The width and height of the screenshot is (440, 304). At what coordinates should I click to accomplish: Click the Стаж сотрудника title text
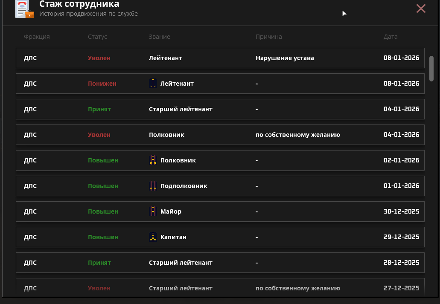pyautogui.click(x=79, y=4)
